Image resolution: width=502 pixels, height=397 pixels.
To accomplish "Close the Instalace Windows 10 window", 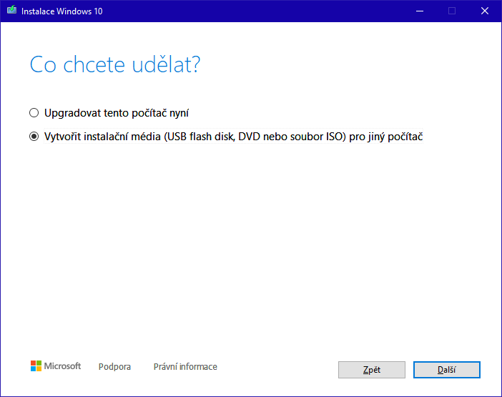I will coord(485,11).
